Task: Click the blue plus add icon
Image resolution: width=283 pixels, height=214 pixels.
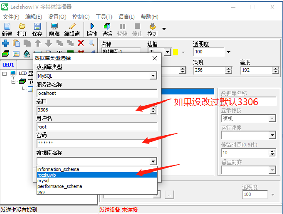Action: 6,44
